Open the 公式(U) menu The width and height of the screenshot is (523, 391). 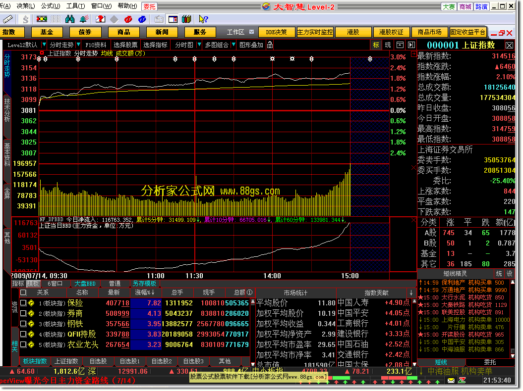(x=51, y=6)
